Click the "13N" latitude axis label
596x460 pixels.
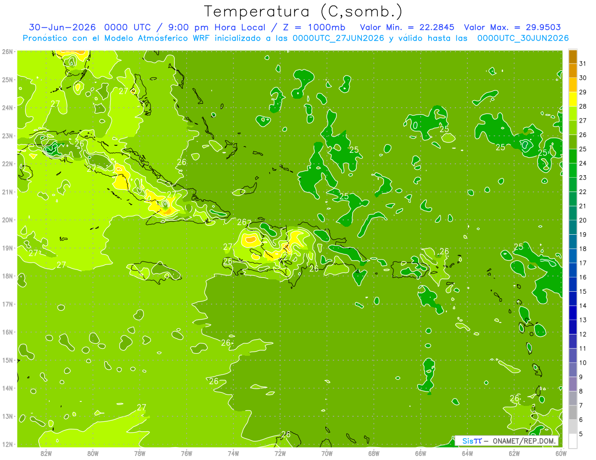(x=7, y=416)
